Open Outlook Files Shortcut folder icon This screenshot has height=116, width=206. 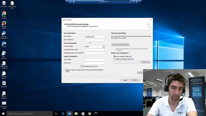tap(4, 65)
